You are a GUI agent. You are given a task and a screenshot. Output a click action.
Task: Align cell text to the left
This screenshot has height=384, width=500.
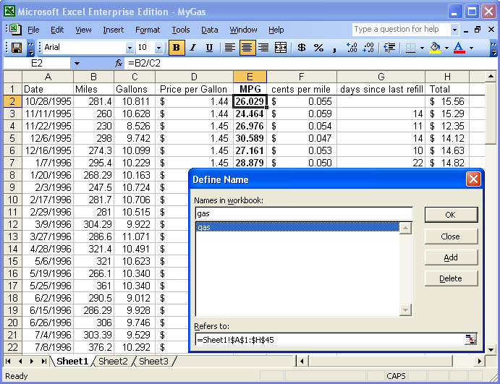click(230, 48)
